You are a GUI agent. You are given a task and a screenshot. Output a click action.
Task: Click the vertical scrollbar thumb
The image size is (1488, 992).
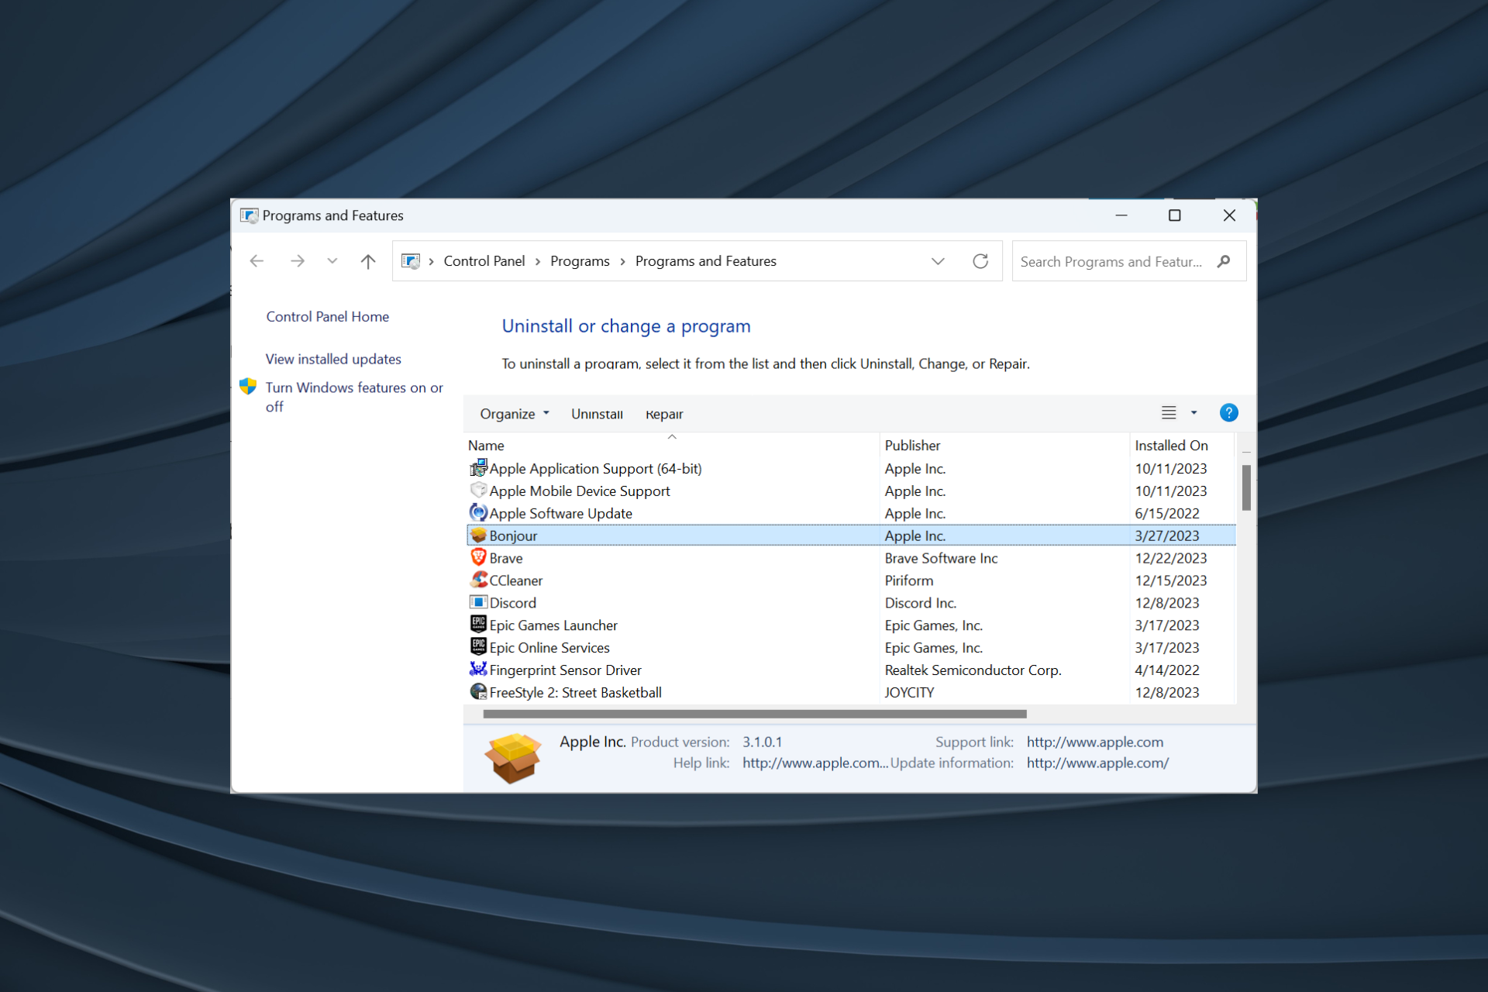(1246, 487)
